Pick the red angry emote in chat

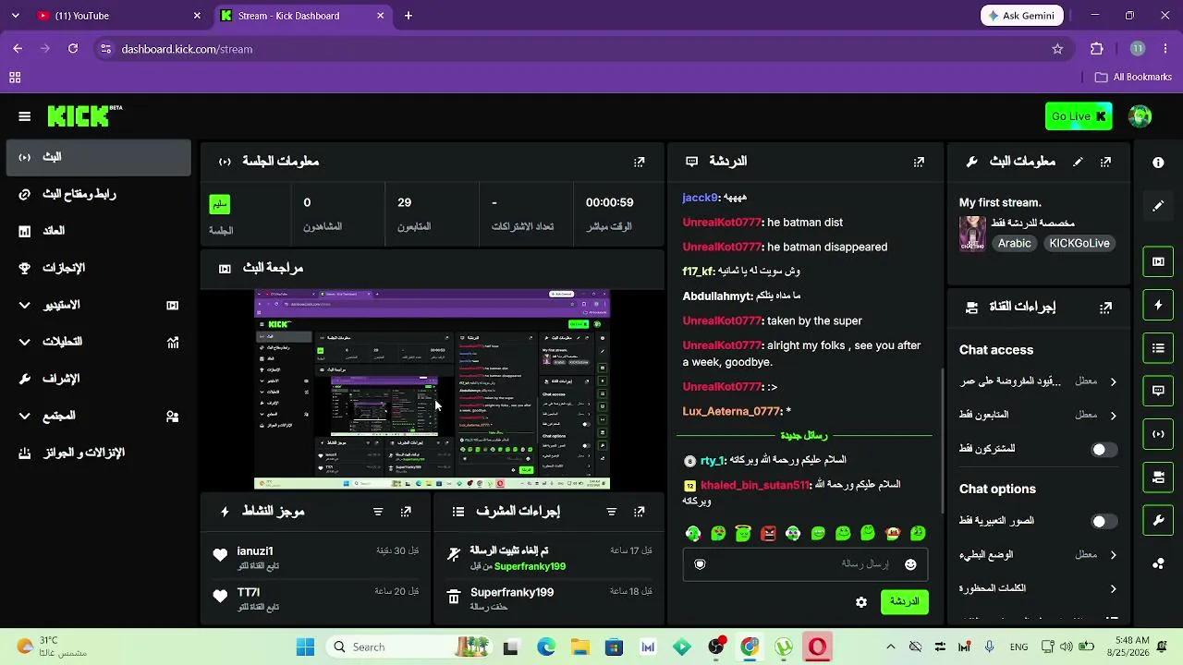coord(768,533)
